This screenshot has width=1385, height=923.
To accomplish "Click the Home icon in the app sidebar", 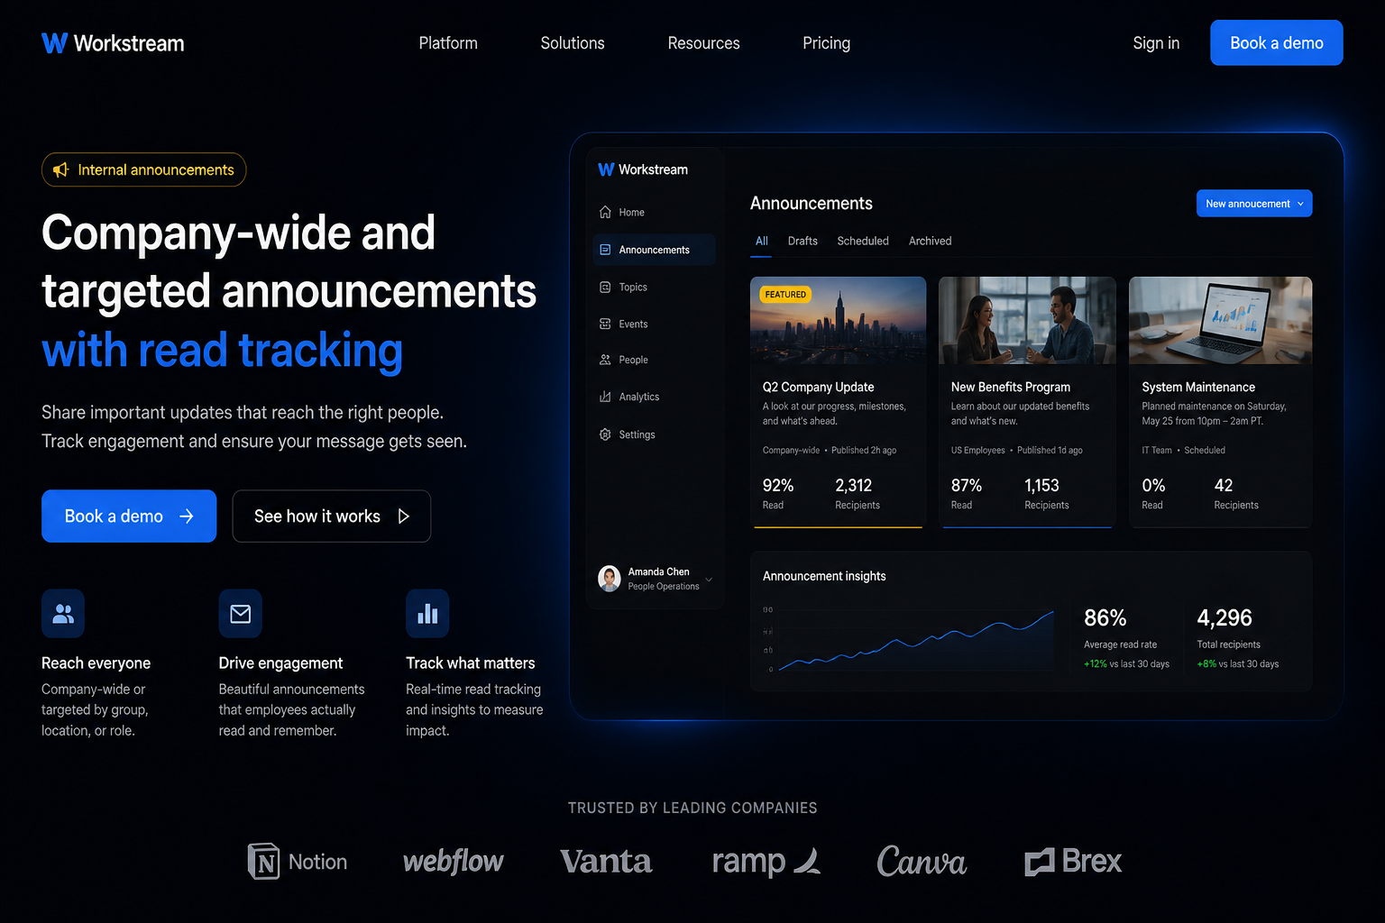I will [605, 212].
